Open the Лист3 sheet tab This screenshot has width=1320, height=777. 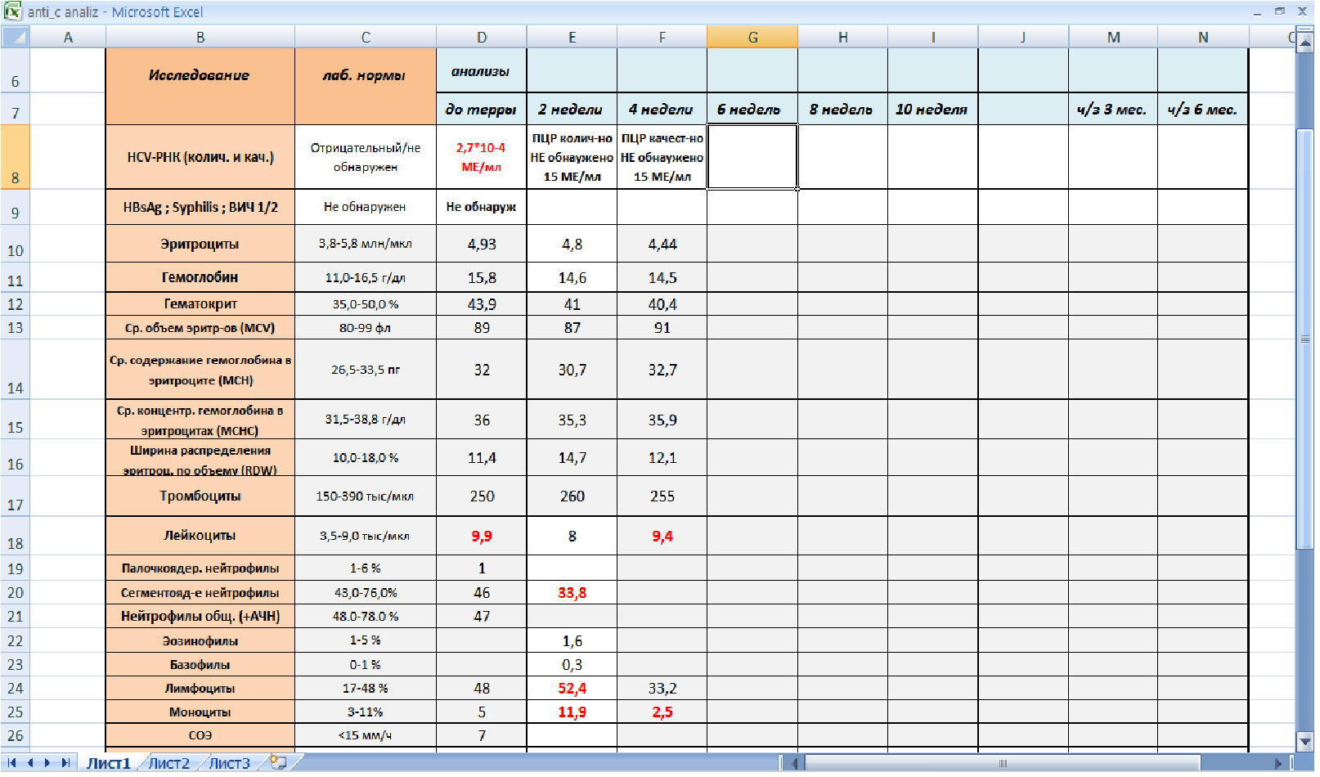coord(229,763)
